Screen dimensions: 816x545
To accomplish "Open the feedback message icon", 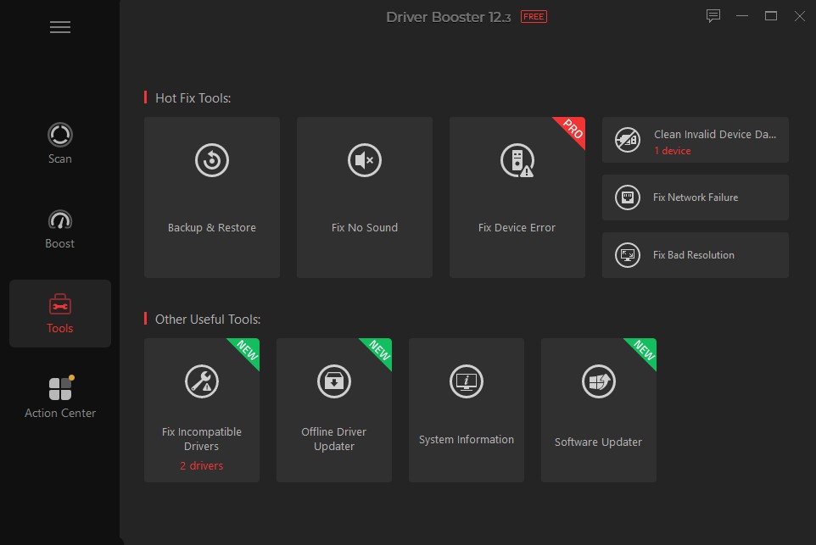I will tap(713, 15).
